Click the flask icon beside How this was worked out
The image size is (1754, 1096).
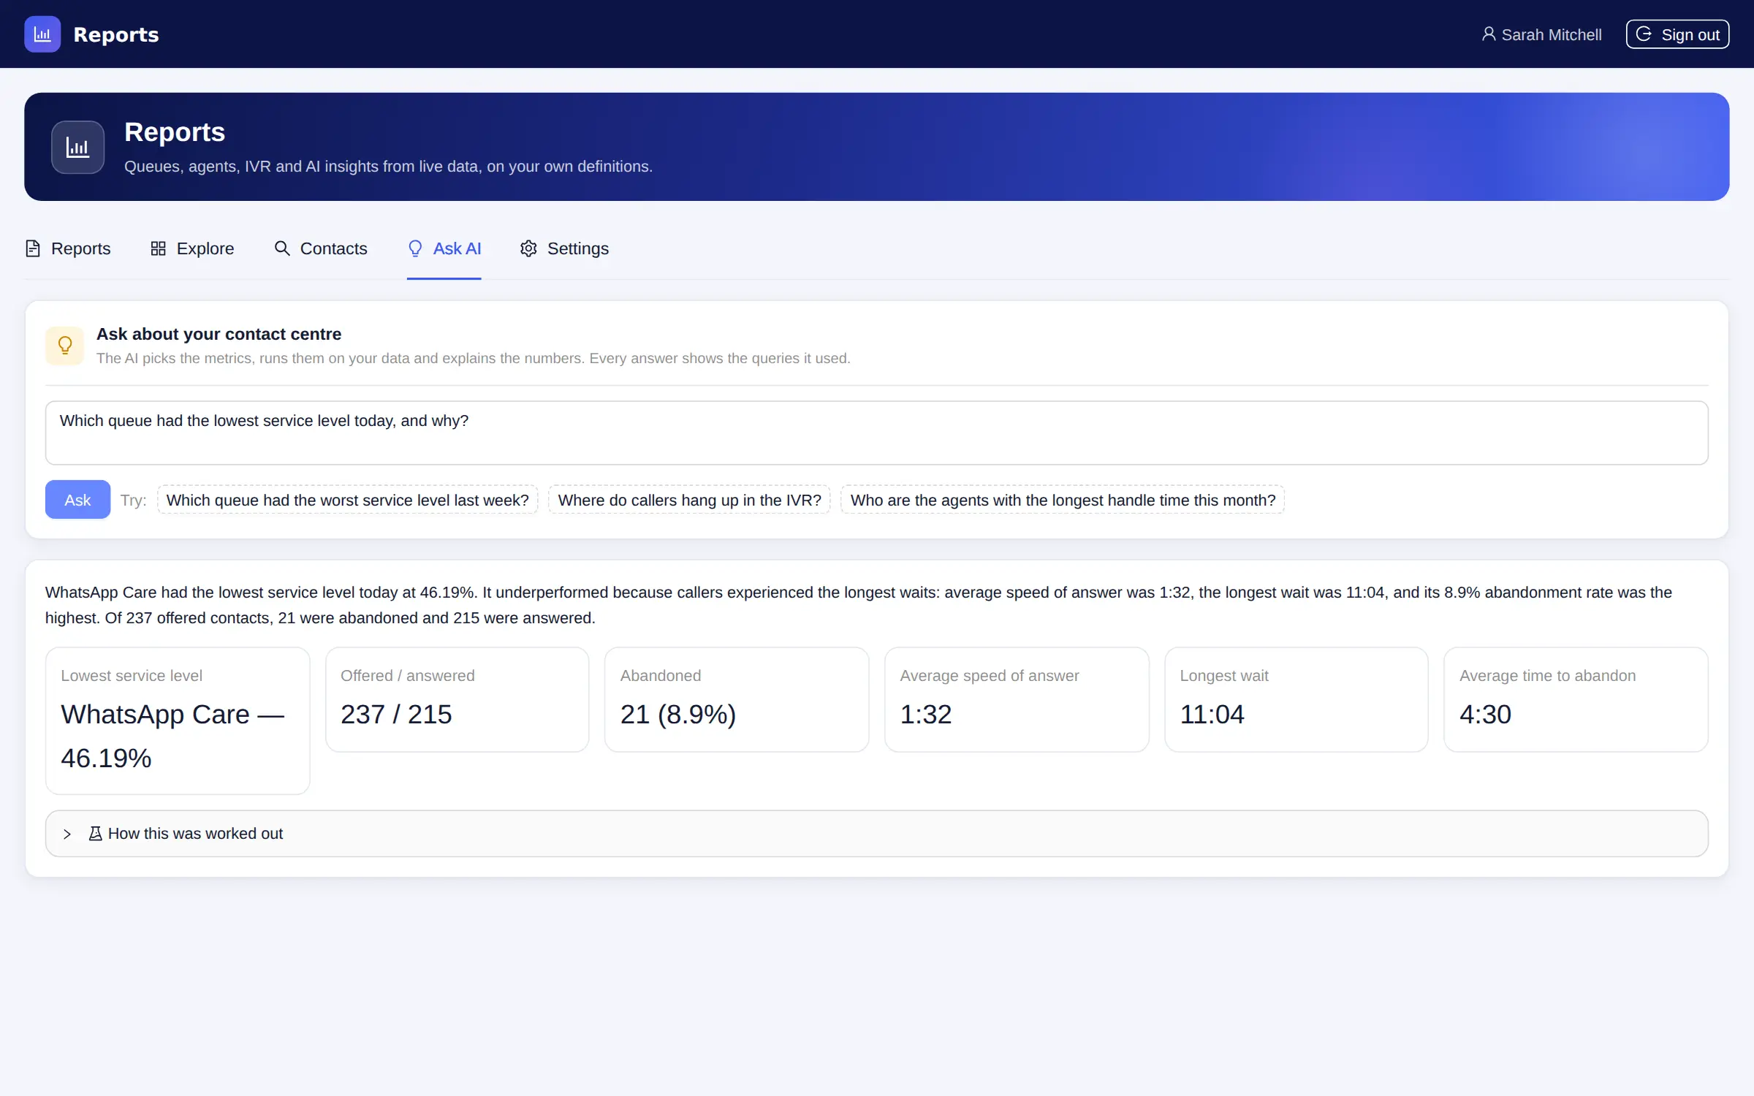pyautogui.click(x=95, y=834)
